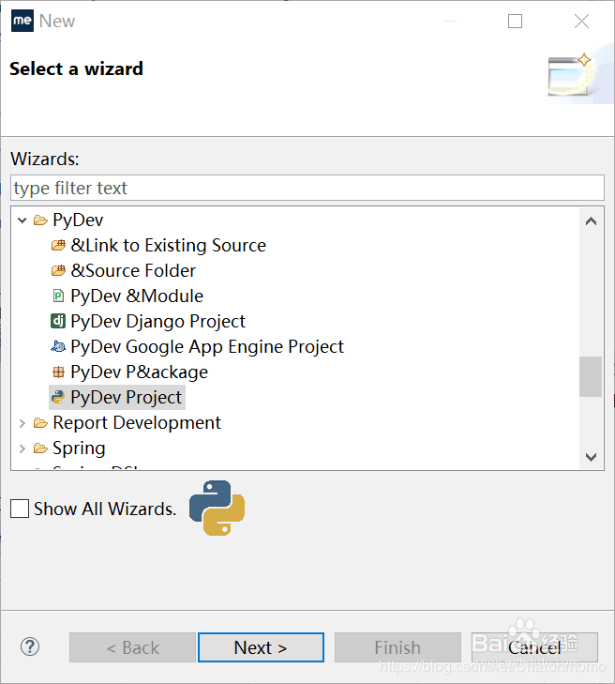Click the PyDev Module file icon
This screenshot has height=684, width=615.
58,296
